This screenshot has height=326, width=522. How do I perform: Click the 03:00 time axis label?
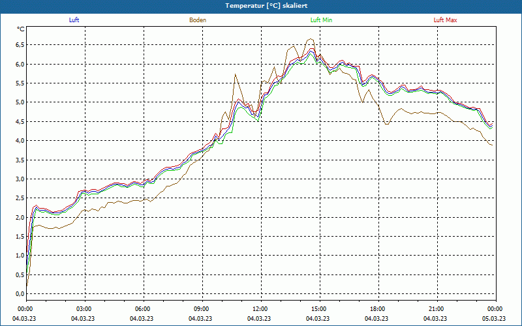[84, 309]
